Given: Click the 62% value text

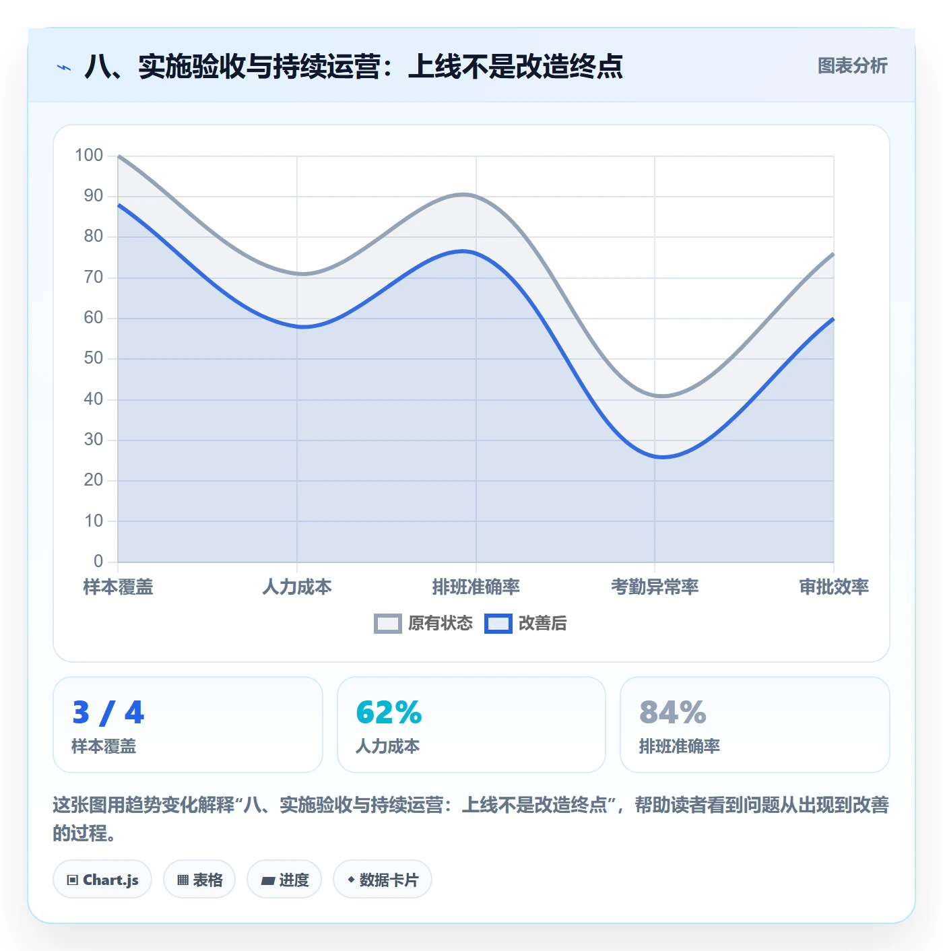Looking at the screenshot, I should tap(389, 713).
